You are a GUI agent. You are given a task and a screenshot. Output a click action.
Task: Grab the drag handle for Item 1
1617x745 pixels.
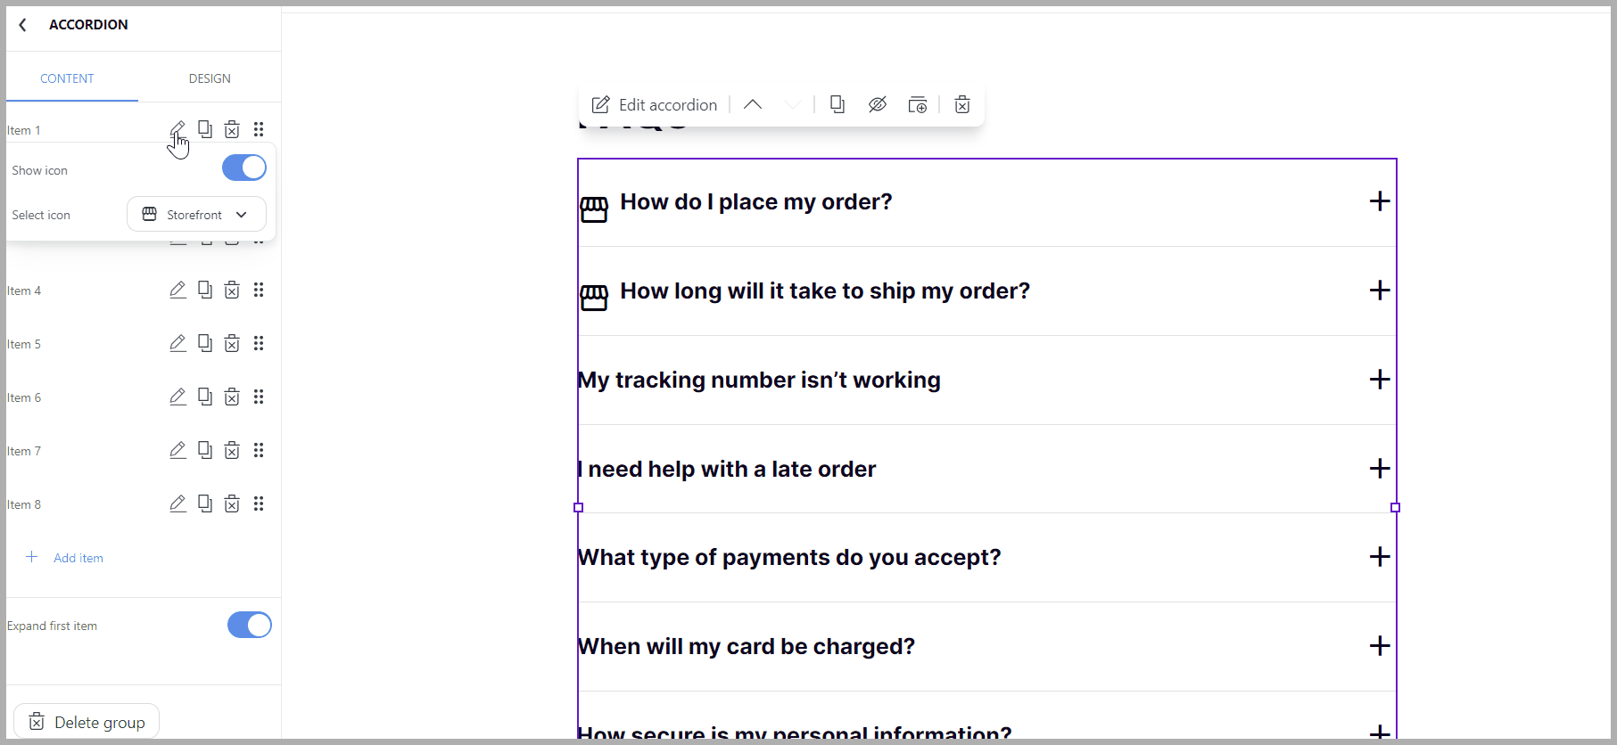coord(259,129)
